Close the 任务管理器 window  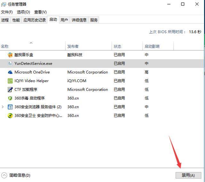point(197,4)
